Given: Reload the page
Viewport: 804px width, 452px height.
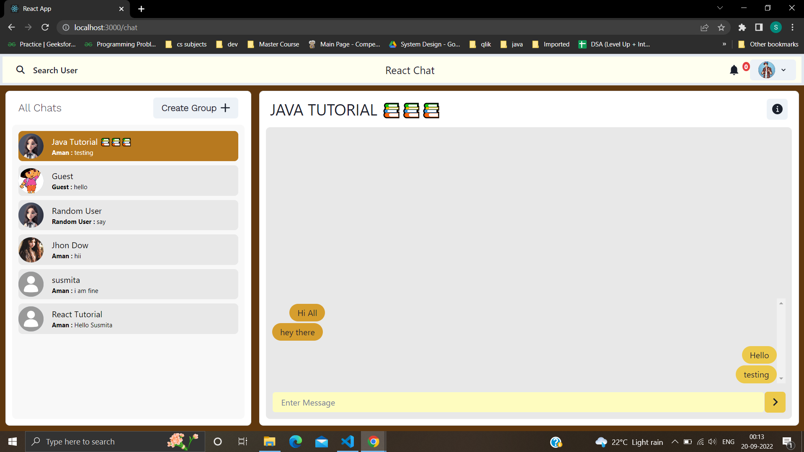Looking at the screenshot, I should tap(45, 28).
